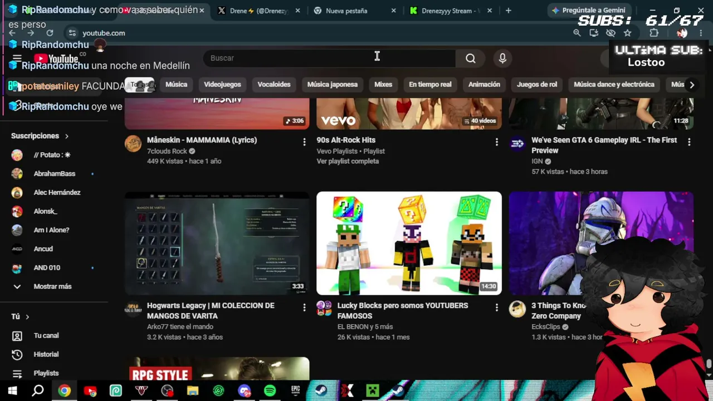Open Minecraft creeper icon in taskbar
This screenshot has width=713, height=401.
[372, 391]
